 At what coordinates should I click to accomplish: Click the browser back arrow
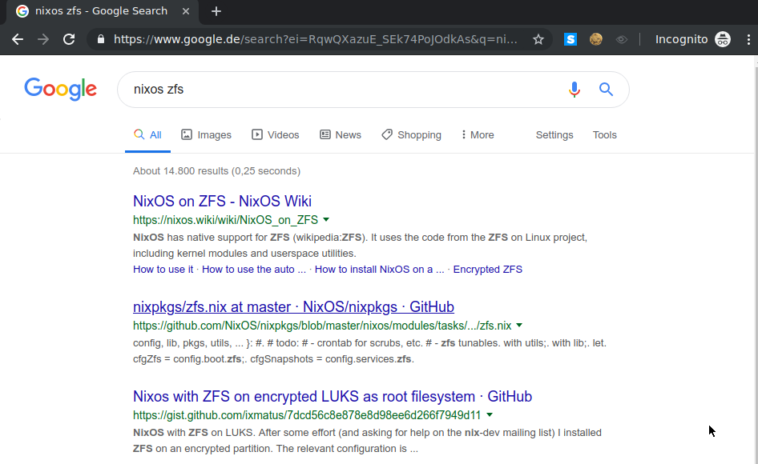18,39
